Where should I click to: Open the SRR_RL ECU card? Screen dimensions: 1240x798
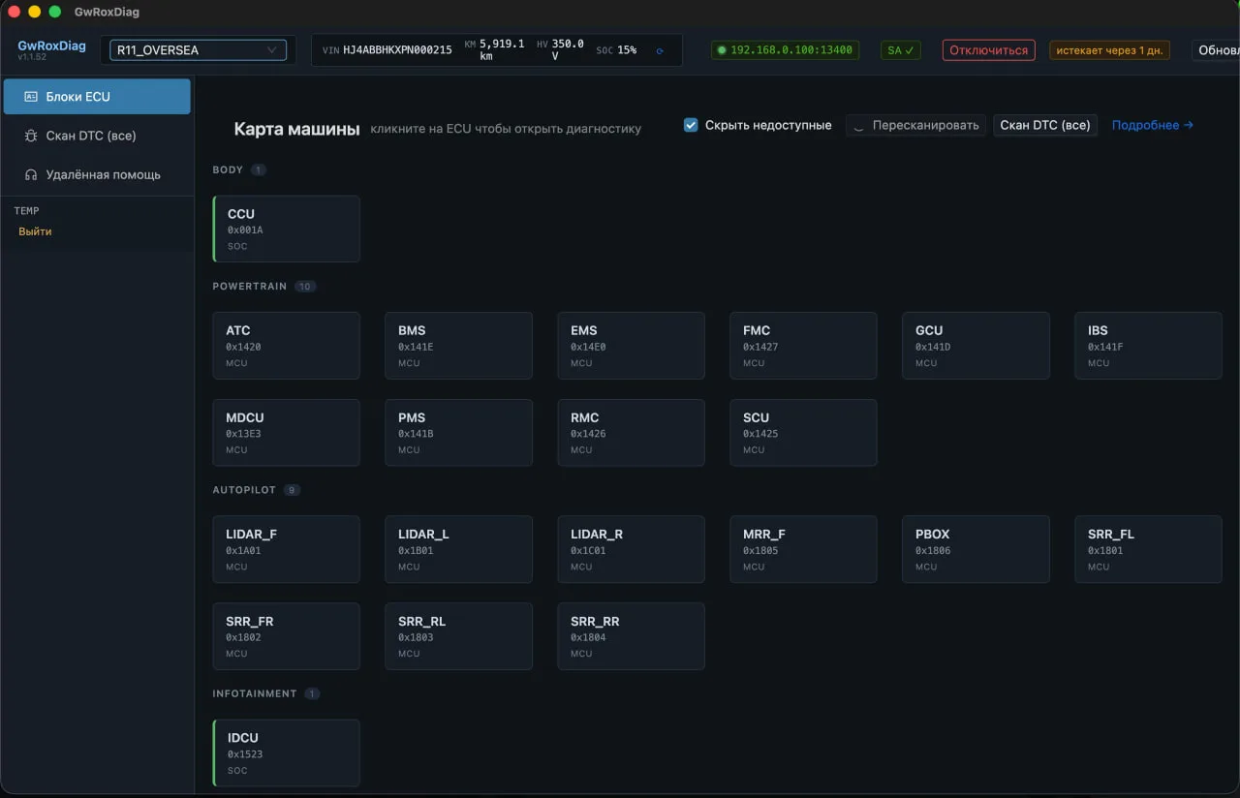click(x=459, y=636)
